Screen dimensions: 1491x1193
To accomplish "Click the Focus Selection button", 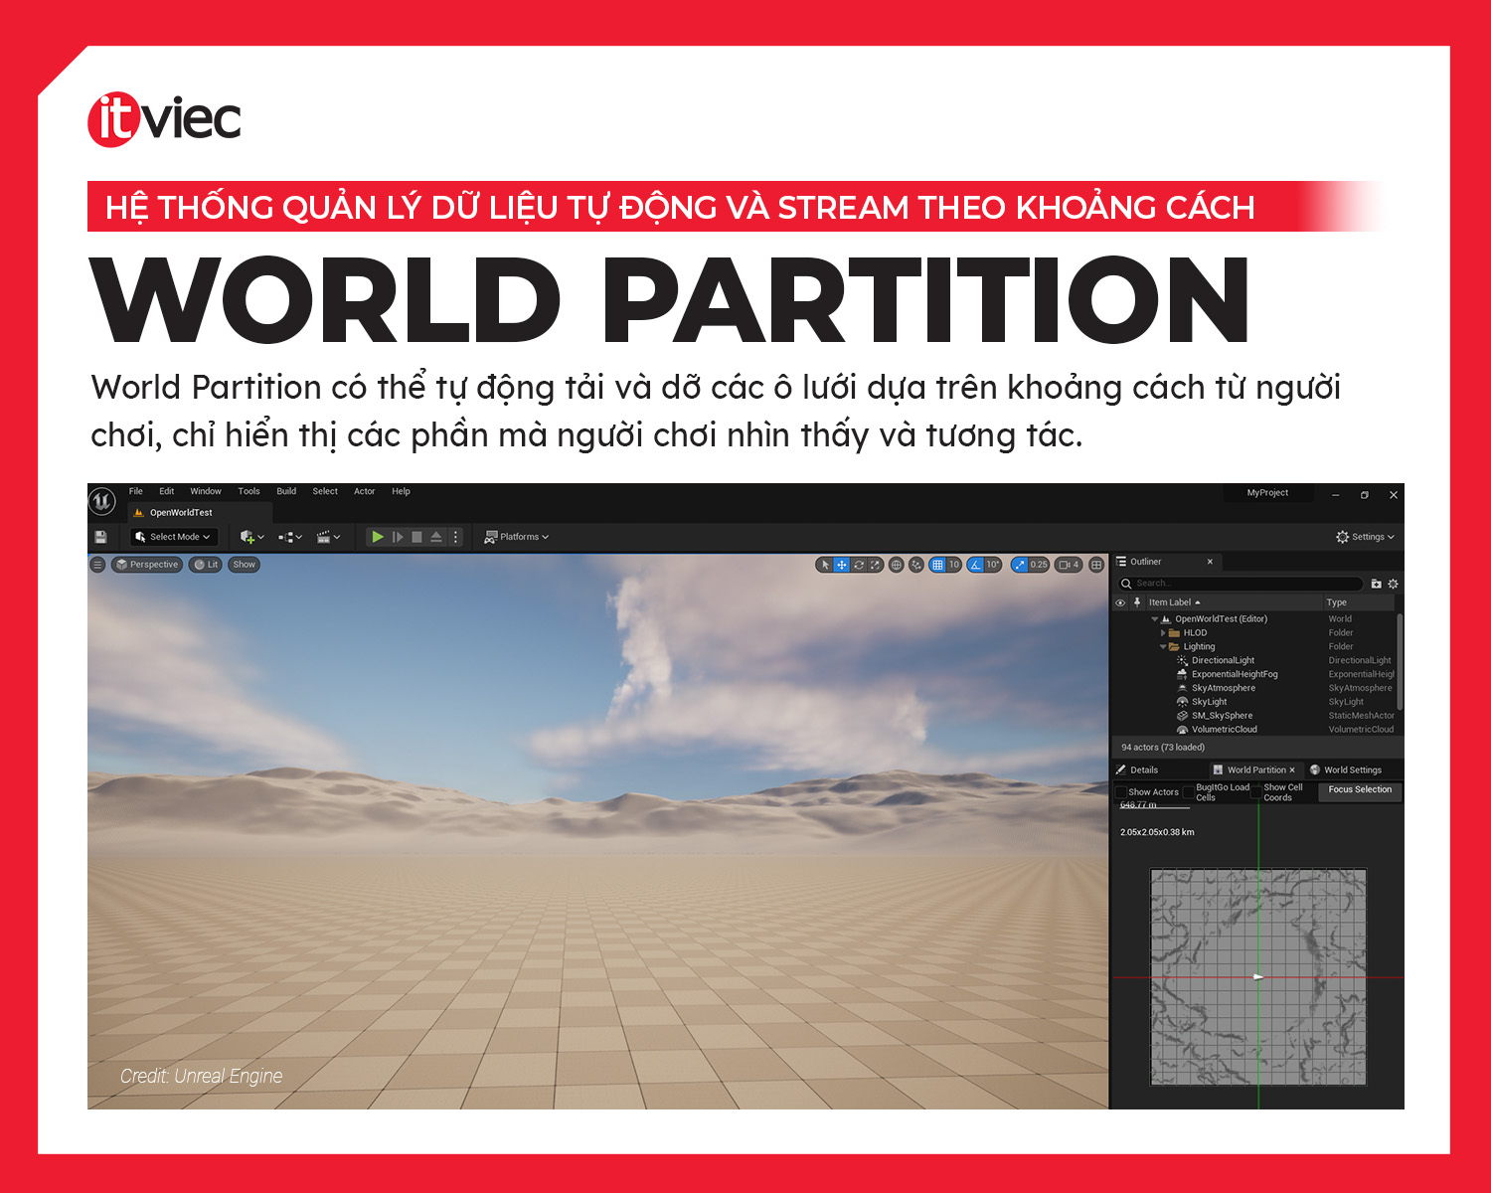I will tap(1360, 790).
